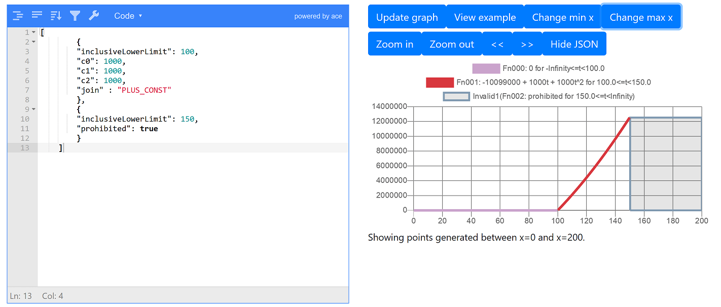Open the filter/transform funnel tool
The width and height of the screenshot is (721, 307).
[x=75, y=16]
